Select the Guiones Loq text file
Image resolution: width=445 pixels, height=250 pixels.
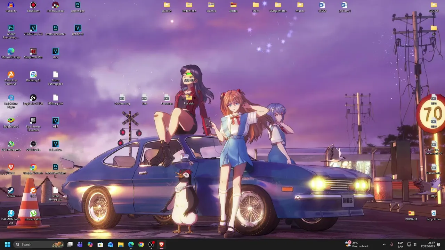tap(122, 100)
